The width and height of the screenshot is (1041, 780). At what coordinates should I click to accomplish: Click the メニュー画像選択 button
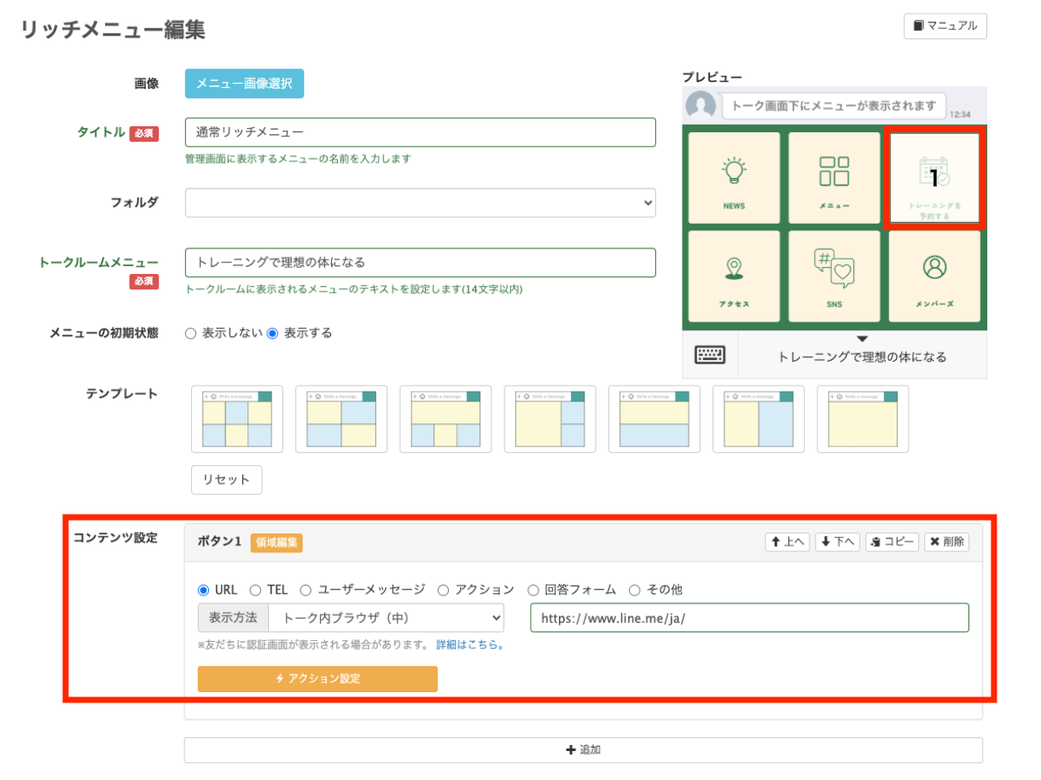(244, 84)
